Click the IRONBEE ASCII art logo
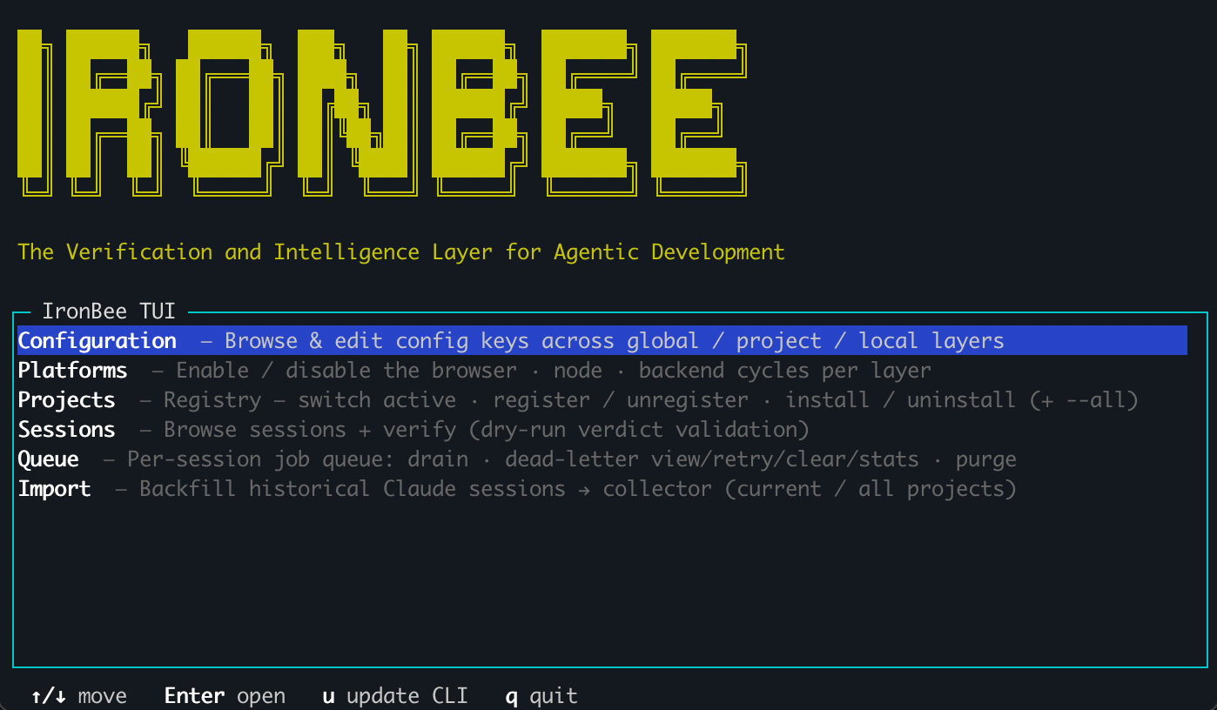 click(382, 113)
